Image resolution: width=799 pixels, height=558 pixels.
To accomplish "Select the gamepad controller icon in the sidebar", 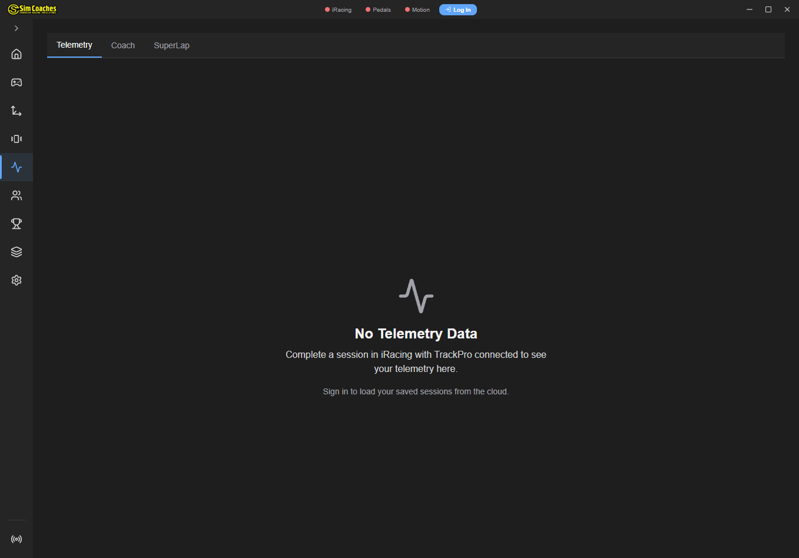I will pos(16,82).
